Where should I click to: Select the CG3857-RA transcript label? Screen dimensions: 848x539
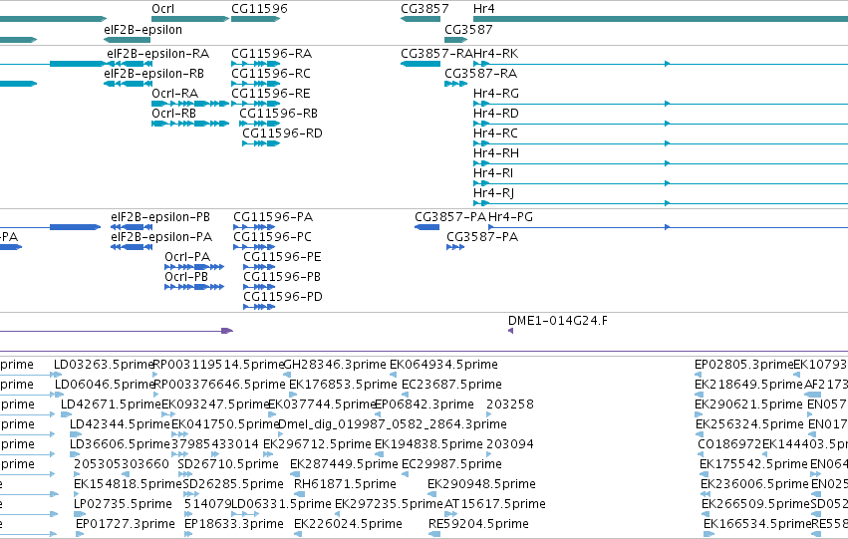(436, 54)
